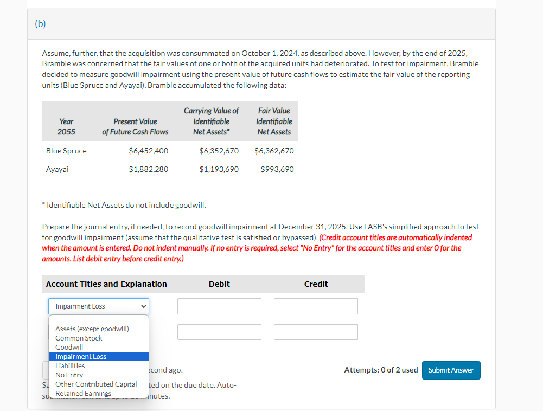543x411 pixels.
Task: Click the 'Account Titles and Explanation' header
Action: coord(106,284)
